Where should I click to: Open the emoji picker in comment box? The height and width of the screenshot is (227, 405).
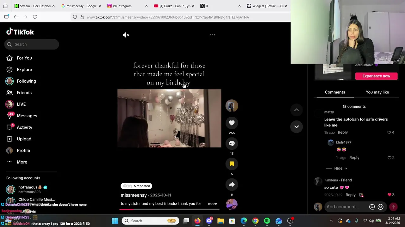tap(381, 207)
